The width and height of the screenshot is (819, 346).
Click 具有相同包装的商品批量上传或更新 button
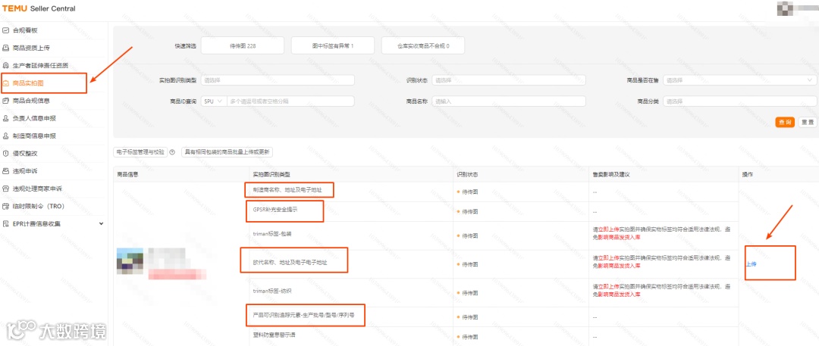pyautogui.click(x=227, y=152)
